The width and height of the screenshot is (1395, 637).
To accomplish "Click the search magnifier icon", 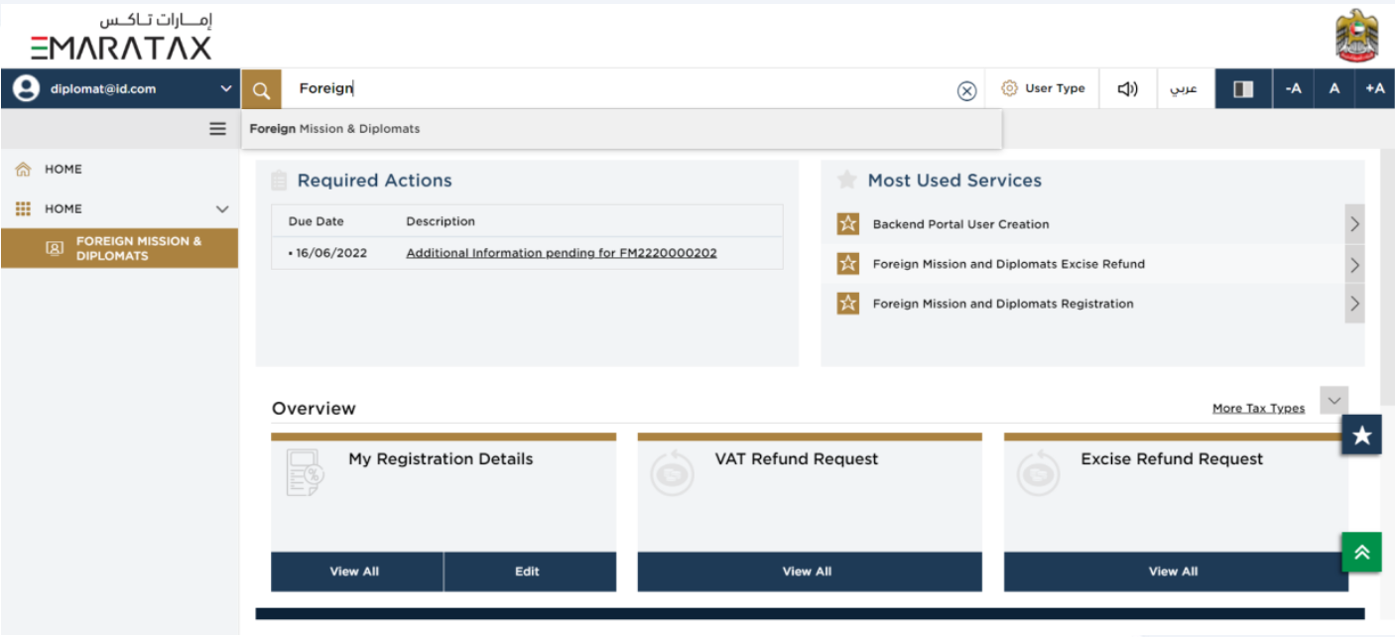I will pyautogui.click(x=261, y=89).
